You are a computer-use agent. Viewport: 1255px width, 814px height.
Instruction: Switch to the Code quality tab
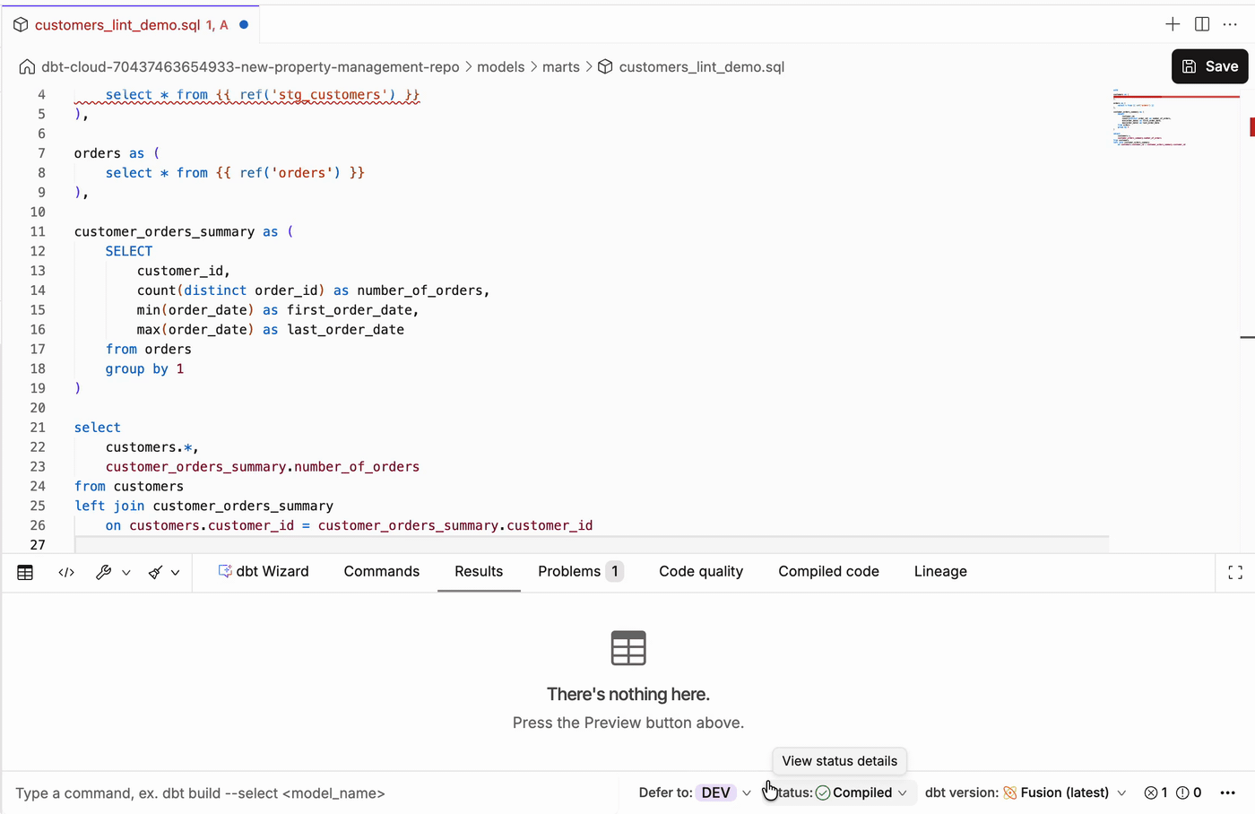[x=701, y=571]
